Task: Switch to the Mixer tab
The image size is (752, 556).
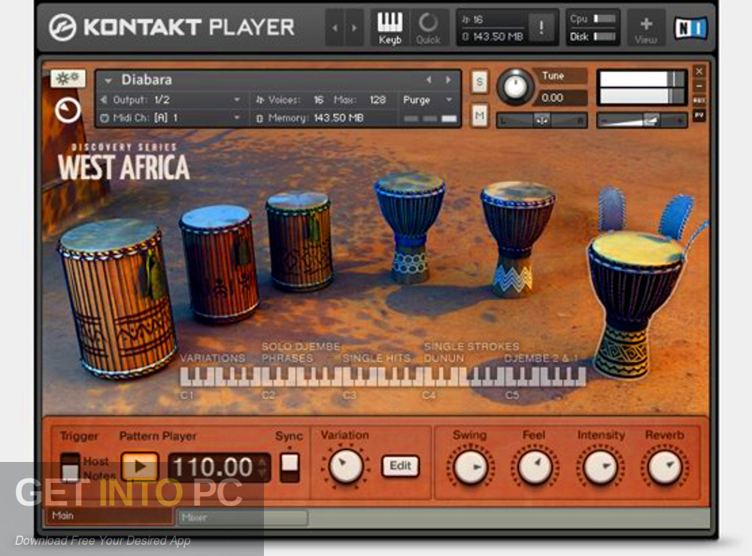Action: tap(243, 517)
